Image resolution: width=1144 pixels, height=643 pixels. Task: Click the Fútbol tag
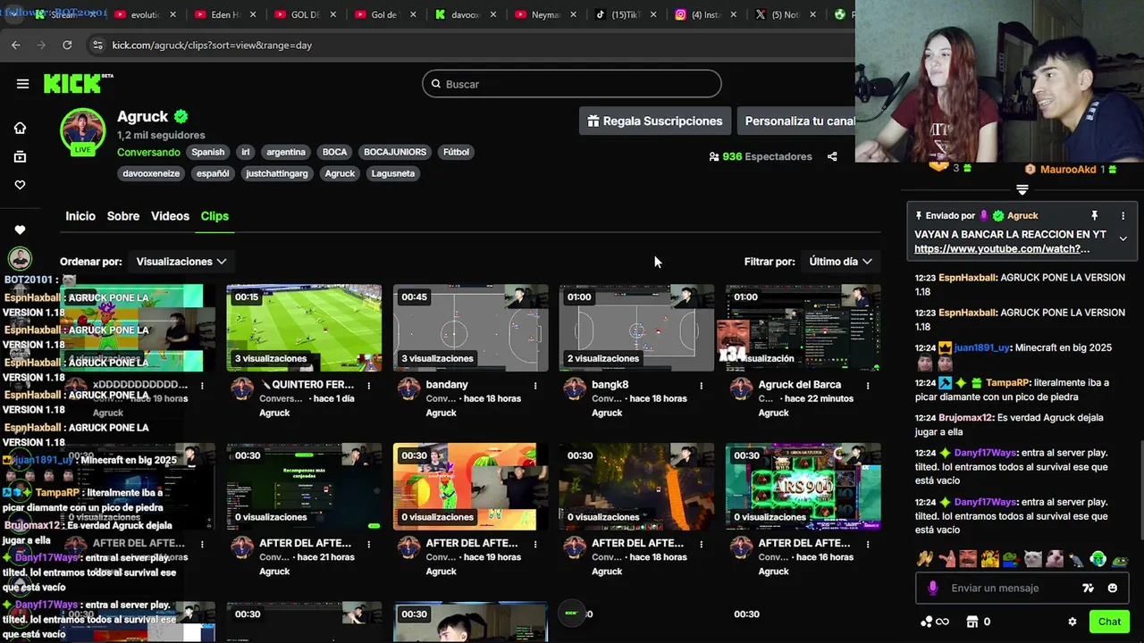[456, 152]
